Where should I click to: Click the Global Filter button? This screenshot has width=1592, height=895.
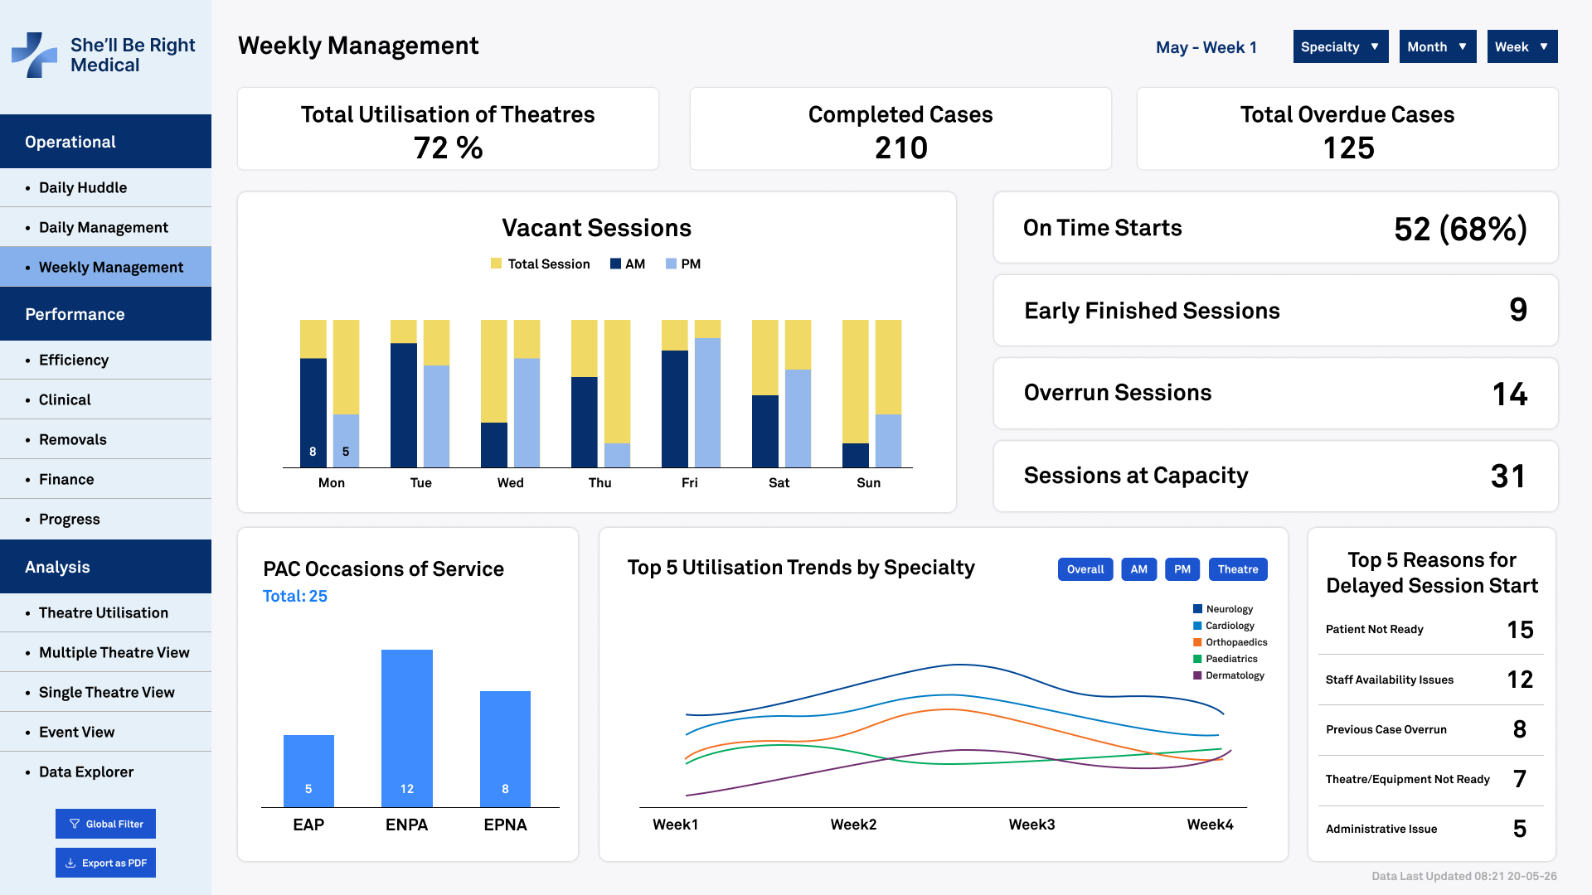[105, 824]
